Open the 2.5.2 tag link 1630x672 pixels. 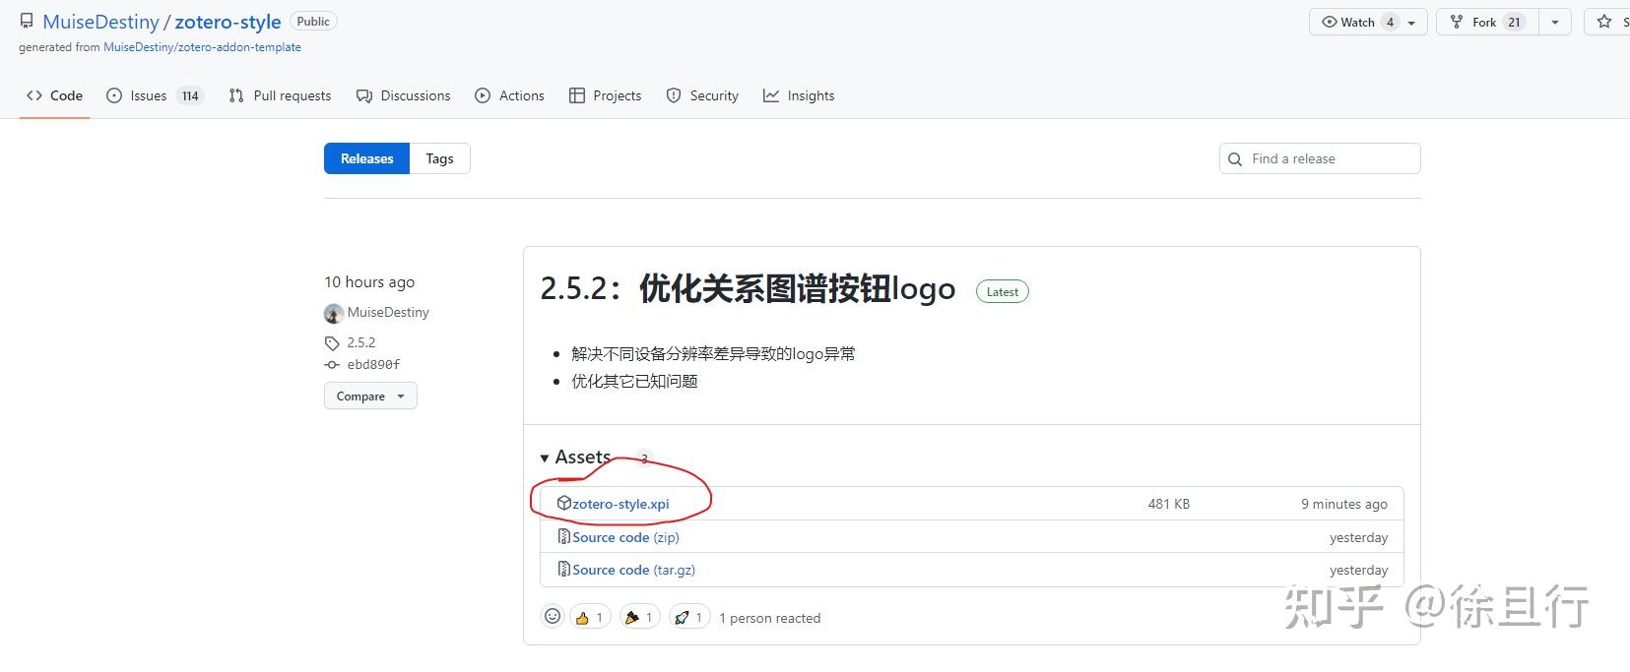(x=360, y=342)
